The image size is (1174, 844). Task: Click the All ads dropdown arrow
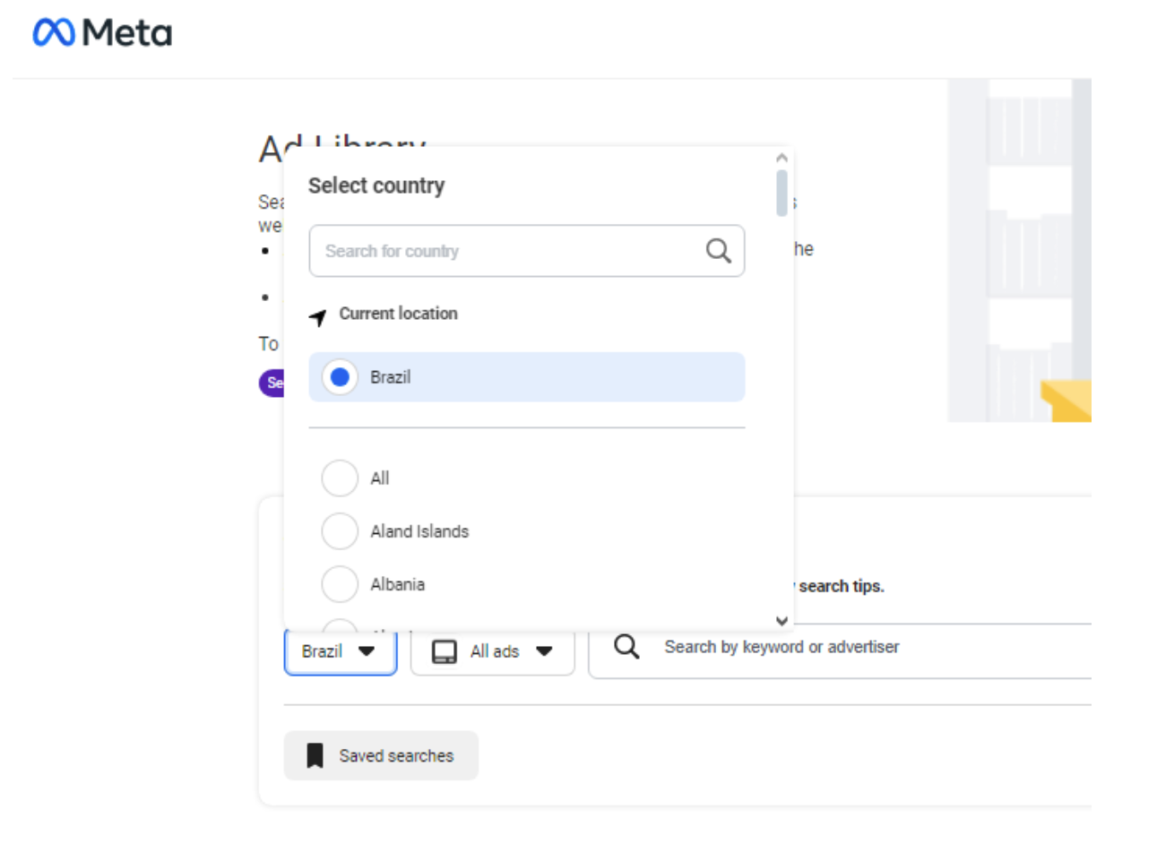(544, 651)
